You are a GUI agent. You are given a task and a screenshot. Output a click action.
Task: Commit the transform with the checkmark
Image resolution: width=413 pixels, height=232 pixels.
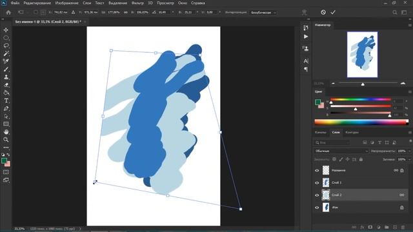tap(333, 12)
